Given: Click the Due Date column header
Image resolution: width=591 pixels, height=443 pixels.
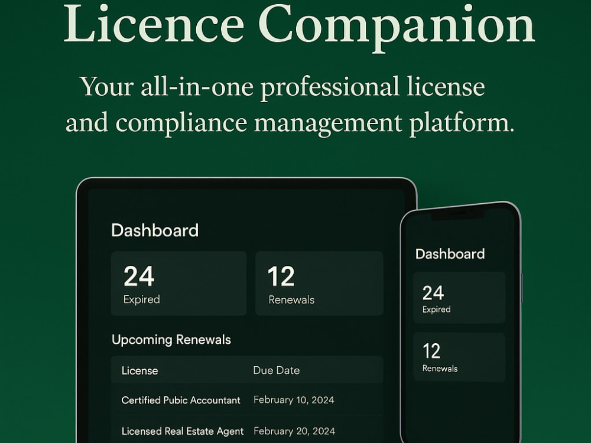Looking at the screenshot, I should pos(276,370).
